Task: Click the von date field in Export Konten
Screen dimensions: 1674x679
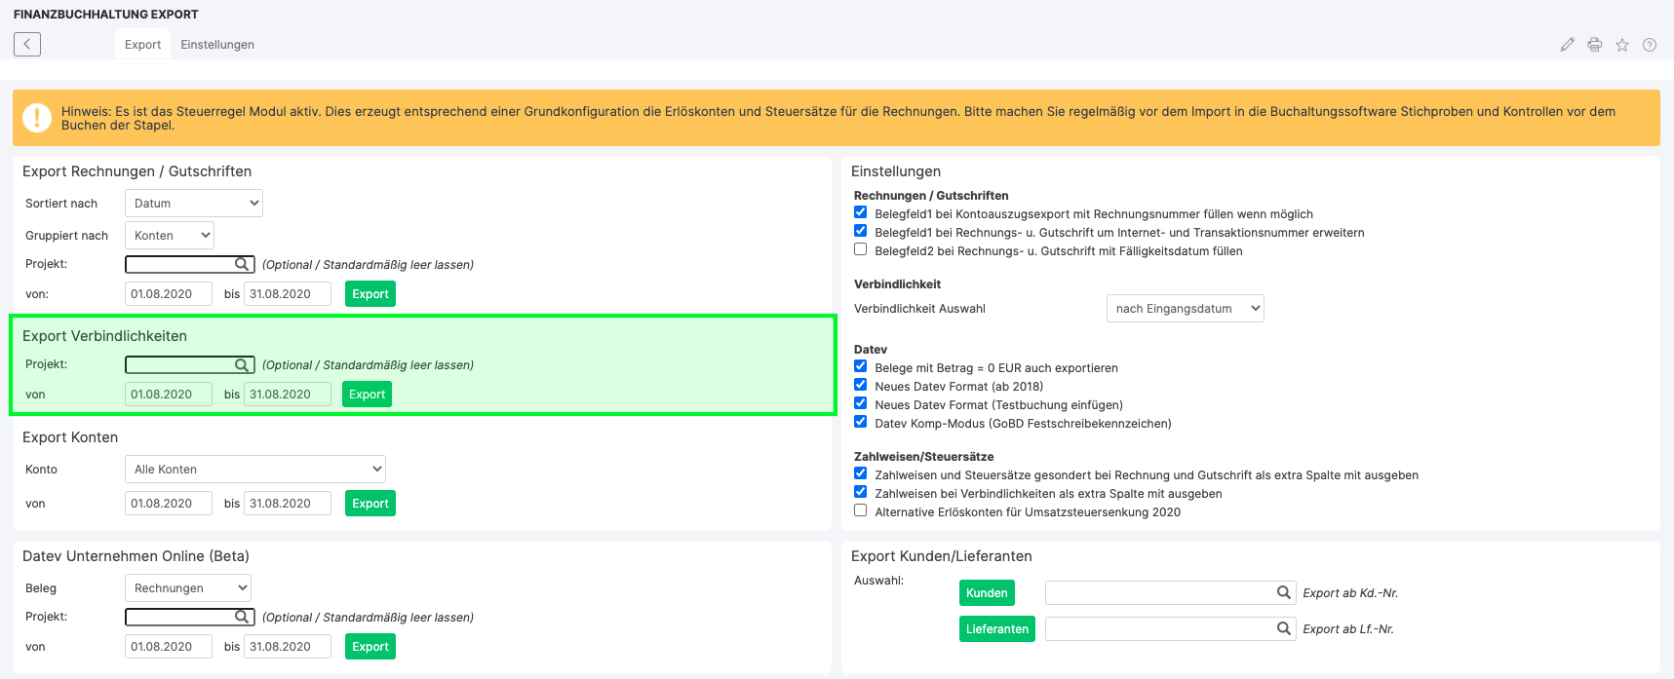Action: click(x=168, y=504)
